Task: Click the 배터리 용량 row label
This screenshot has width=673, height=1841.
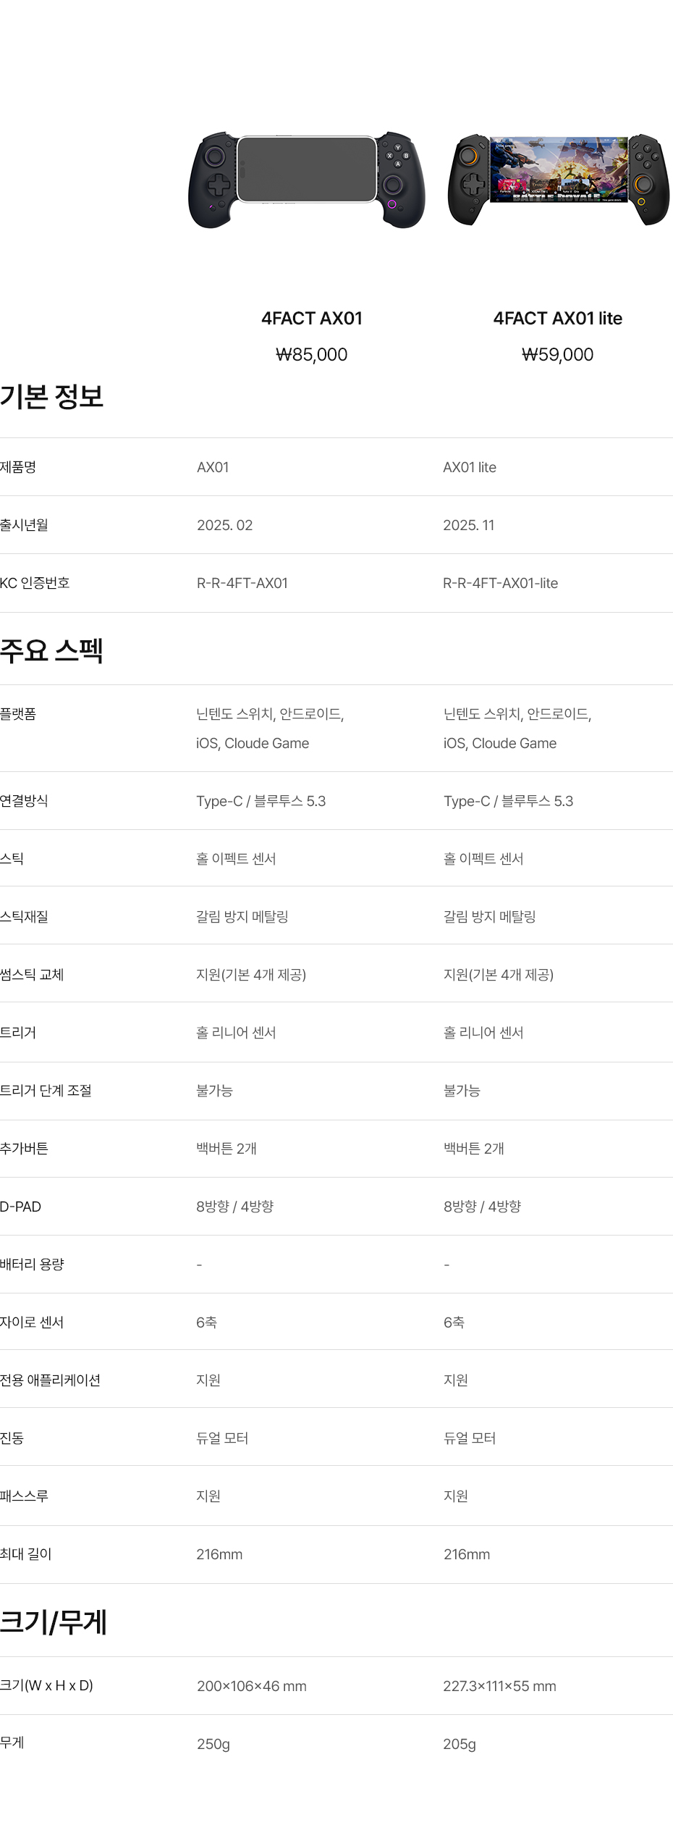Action: coord(32,1265)
